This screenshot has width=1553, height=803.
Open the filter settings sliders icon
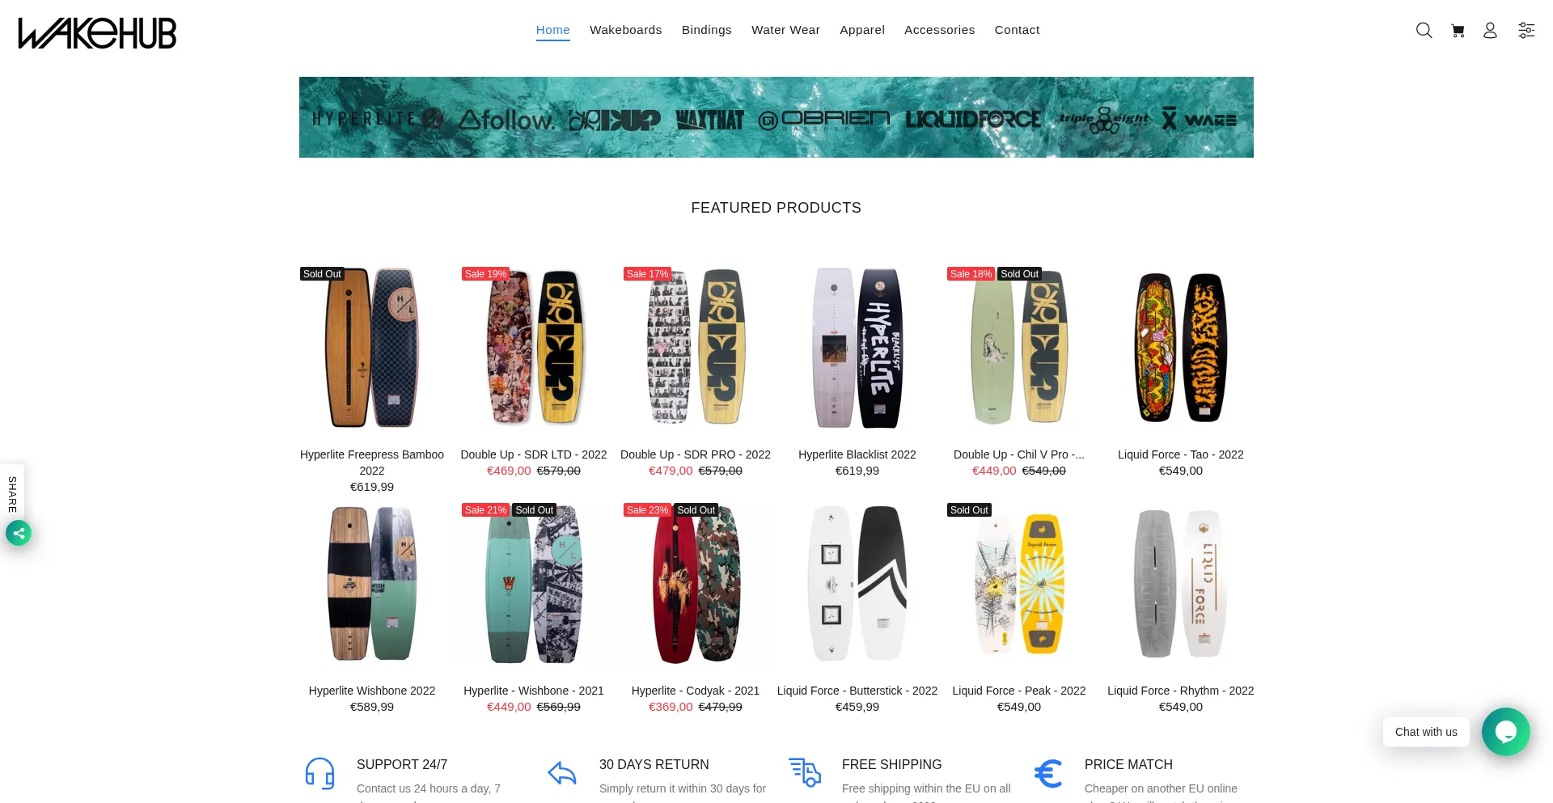1526,31
